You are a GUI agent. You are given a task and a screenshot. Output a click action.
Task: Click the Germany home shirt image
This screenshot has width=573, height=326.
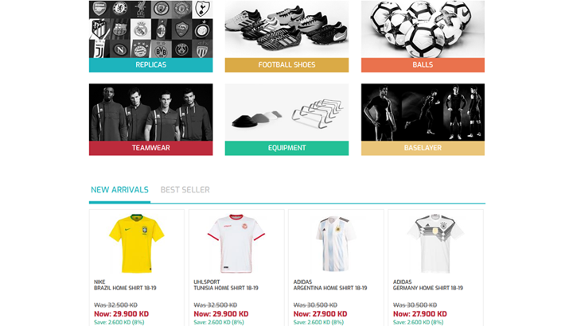[435, 243]
